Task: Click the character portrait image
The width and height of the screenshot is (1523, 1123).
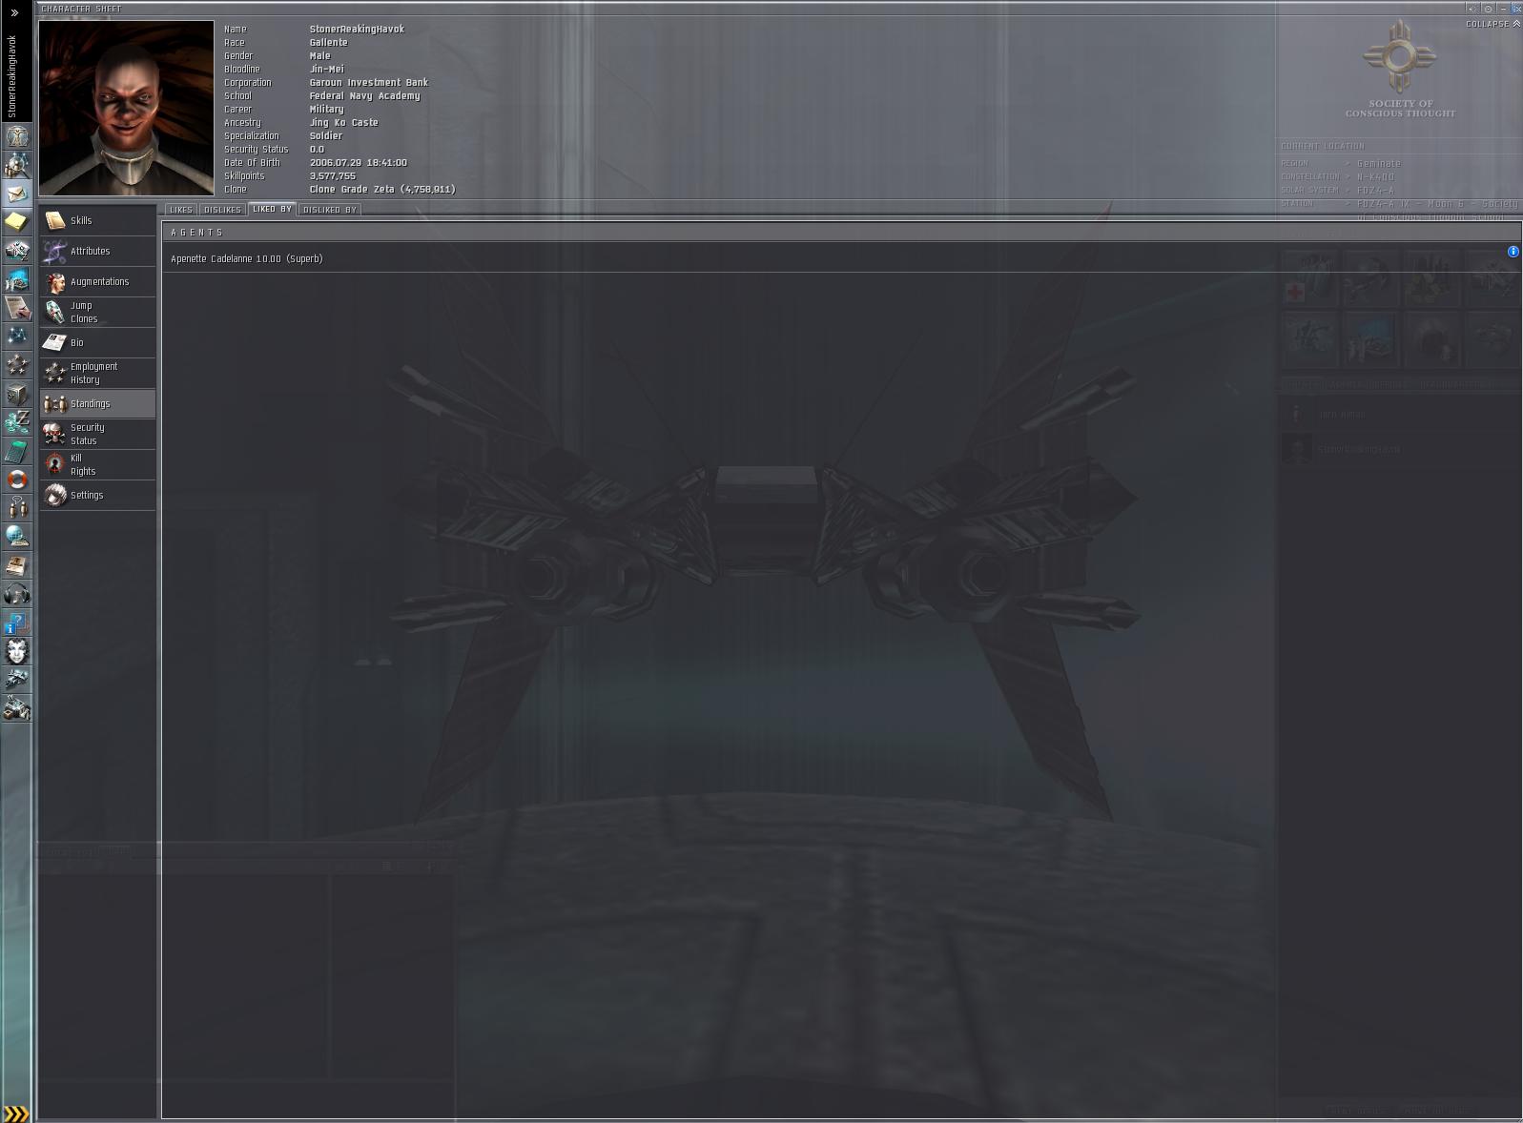Action: 126,108
